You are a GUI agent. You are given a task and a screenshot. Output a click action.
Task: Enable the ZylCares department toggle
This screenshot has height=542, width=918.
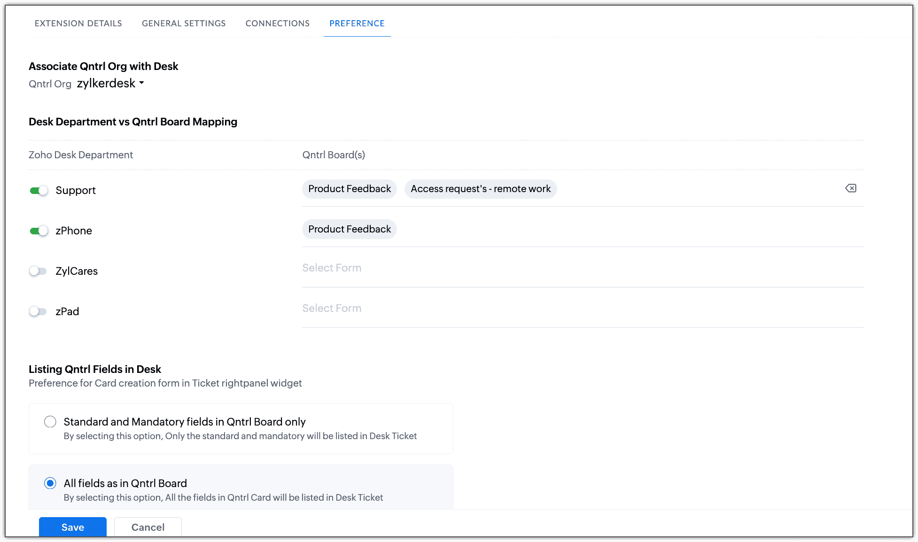(38, 271)
